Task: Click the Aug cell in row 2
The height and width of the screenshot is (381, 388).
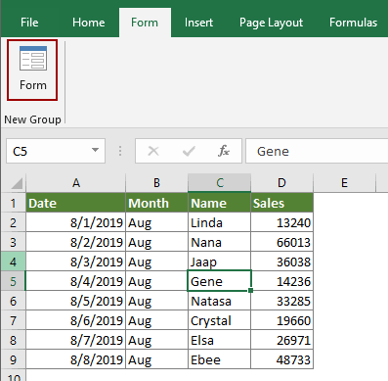Action: [156, 222]
